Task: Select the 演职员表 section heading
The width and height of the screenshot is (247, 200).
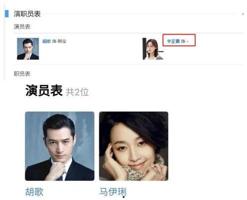Action: point(27,14)
